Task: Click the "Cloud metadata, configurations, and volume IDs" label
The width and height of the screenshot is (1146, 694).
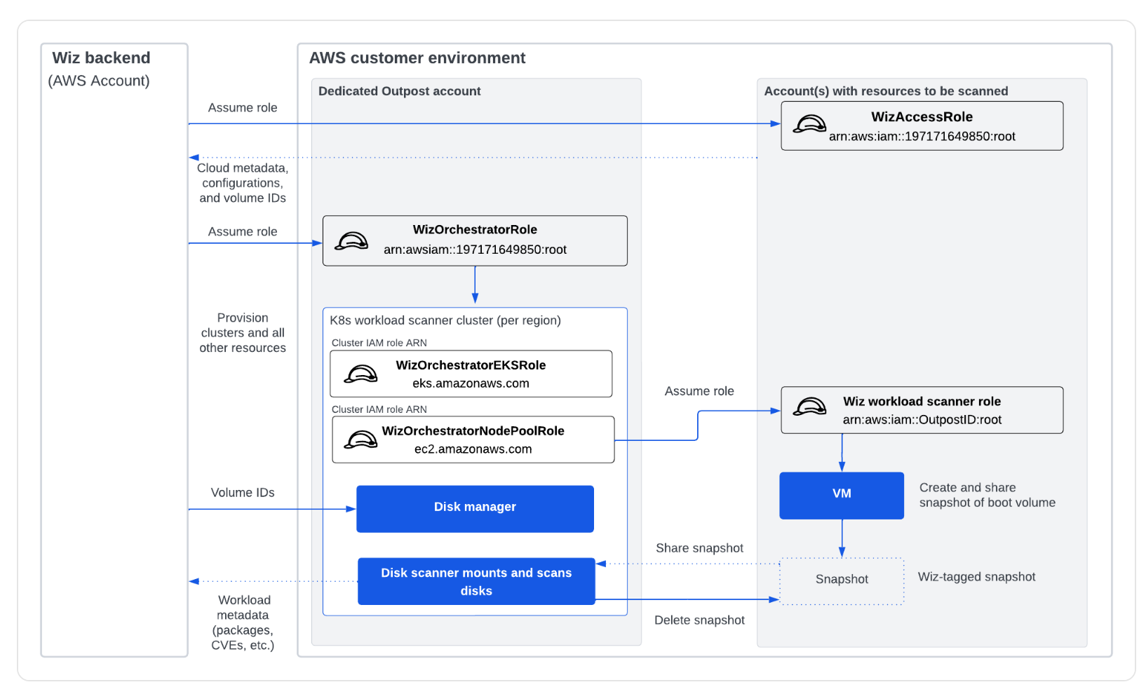Action: pyautogui.click(x=243, y=183)
